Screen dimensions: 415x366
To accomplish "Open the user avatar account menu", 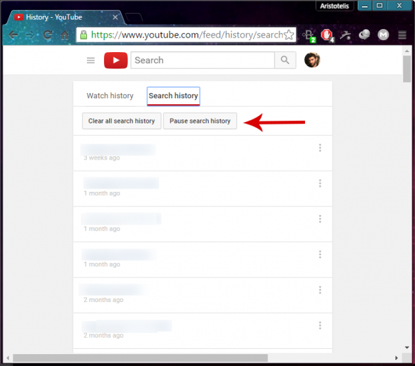I will click(312, 61).
